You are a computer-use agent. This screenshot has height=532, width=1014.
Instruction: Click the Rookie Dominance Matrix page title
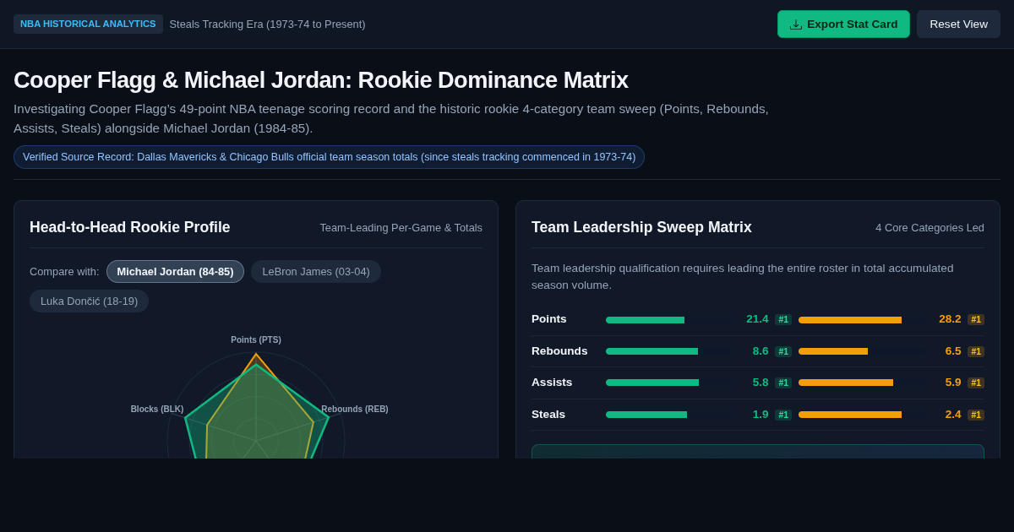321,80
